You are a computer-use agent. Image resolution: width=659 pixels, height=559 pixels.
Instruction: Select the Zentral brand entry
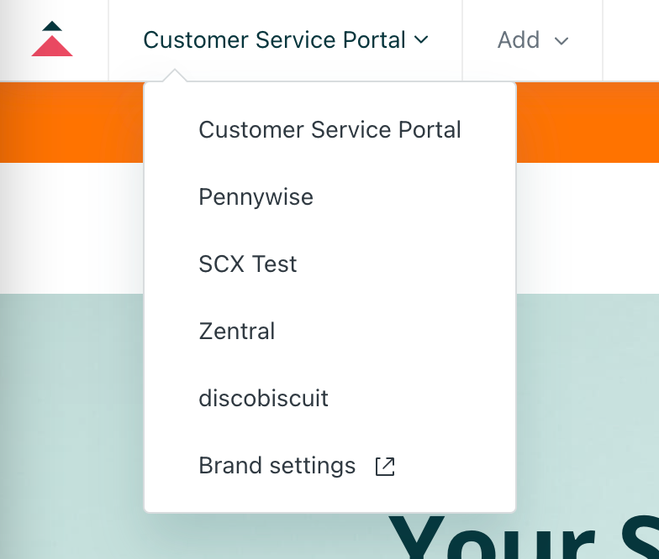(x=329, y=331)
